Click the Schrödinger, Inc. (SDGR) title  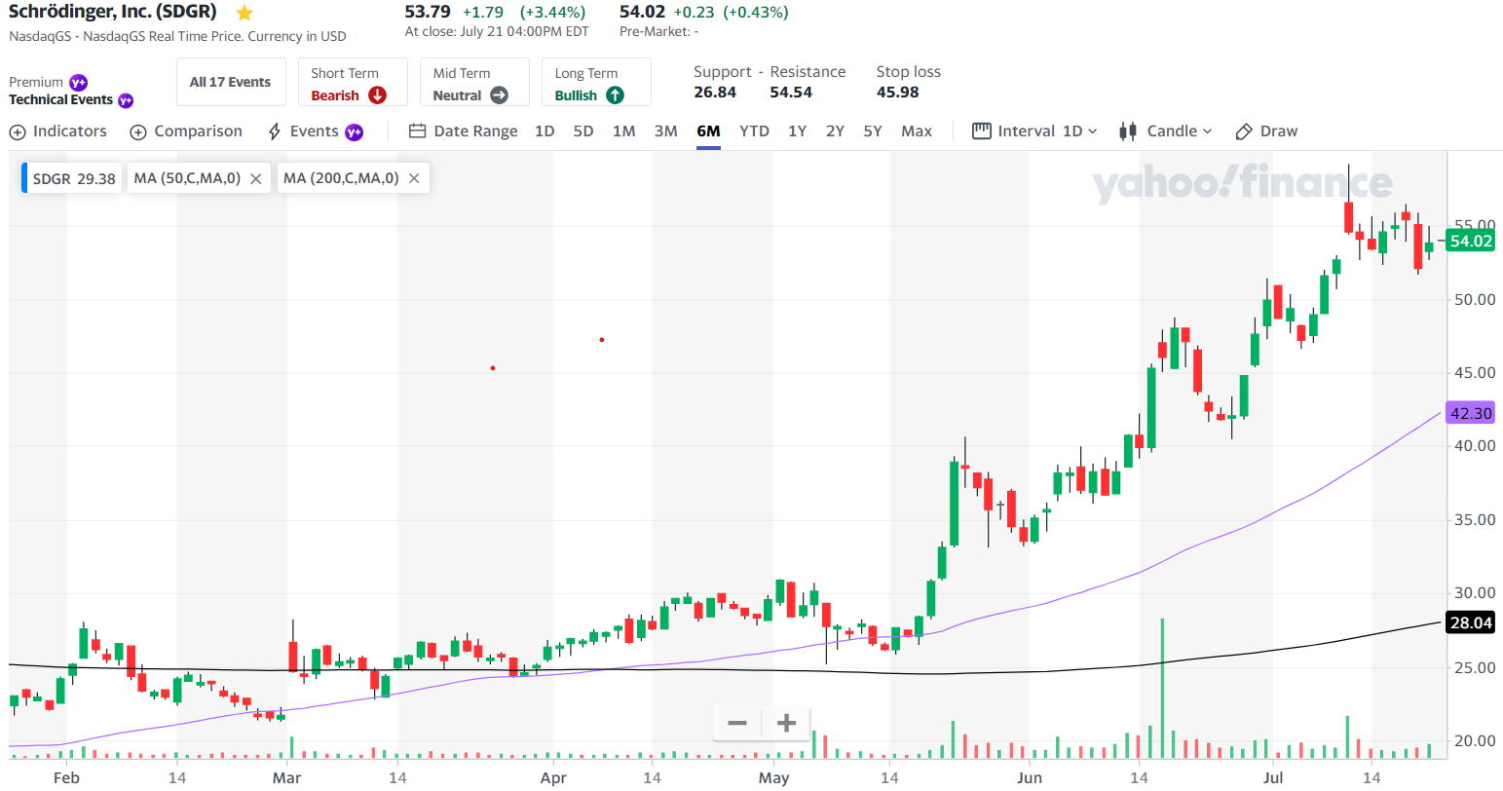(113, 13)
